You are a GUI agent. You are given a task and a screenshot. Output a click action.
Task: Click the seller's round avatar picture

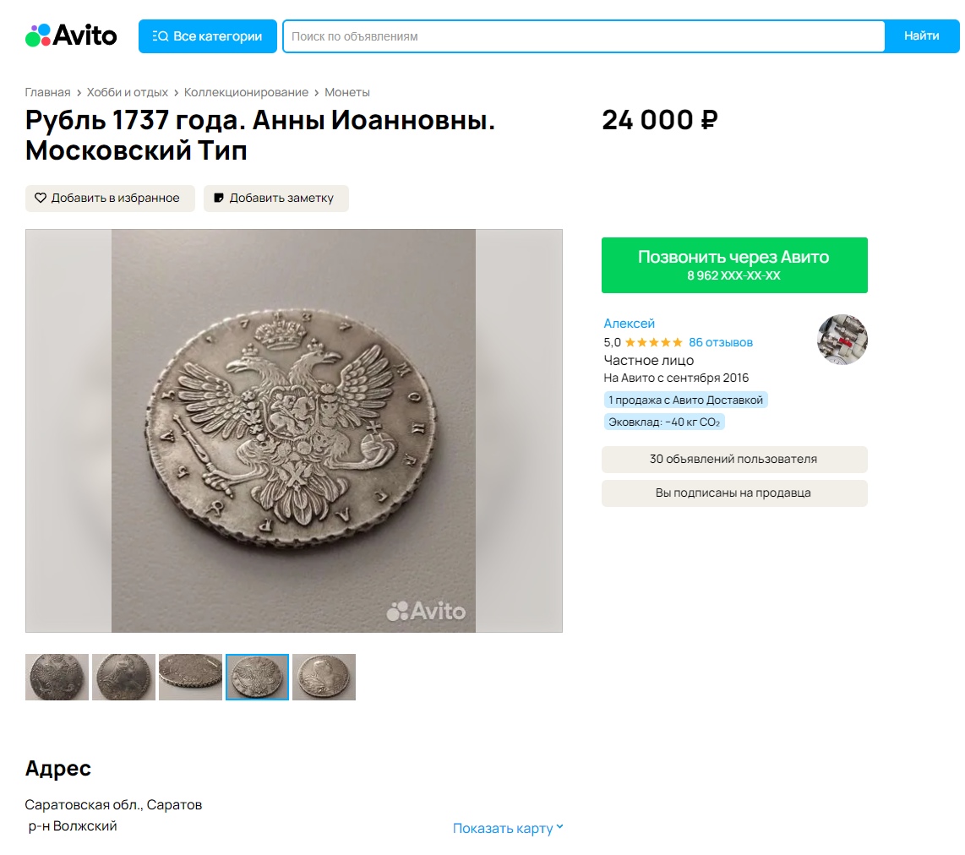coord(842,340)
